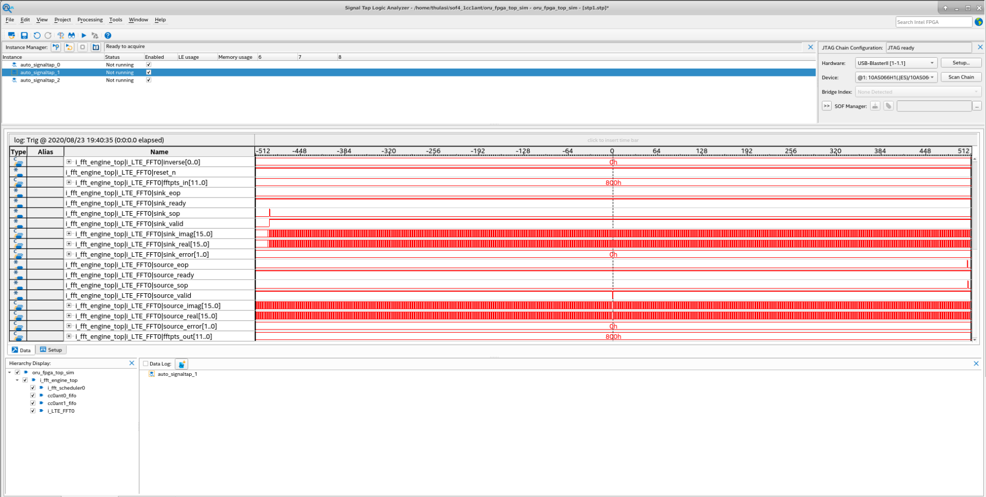
Task: Open the Device dropdown
Action: tap(896, 77)
